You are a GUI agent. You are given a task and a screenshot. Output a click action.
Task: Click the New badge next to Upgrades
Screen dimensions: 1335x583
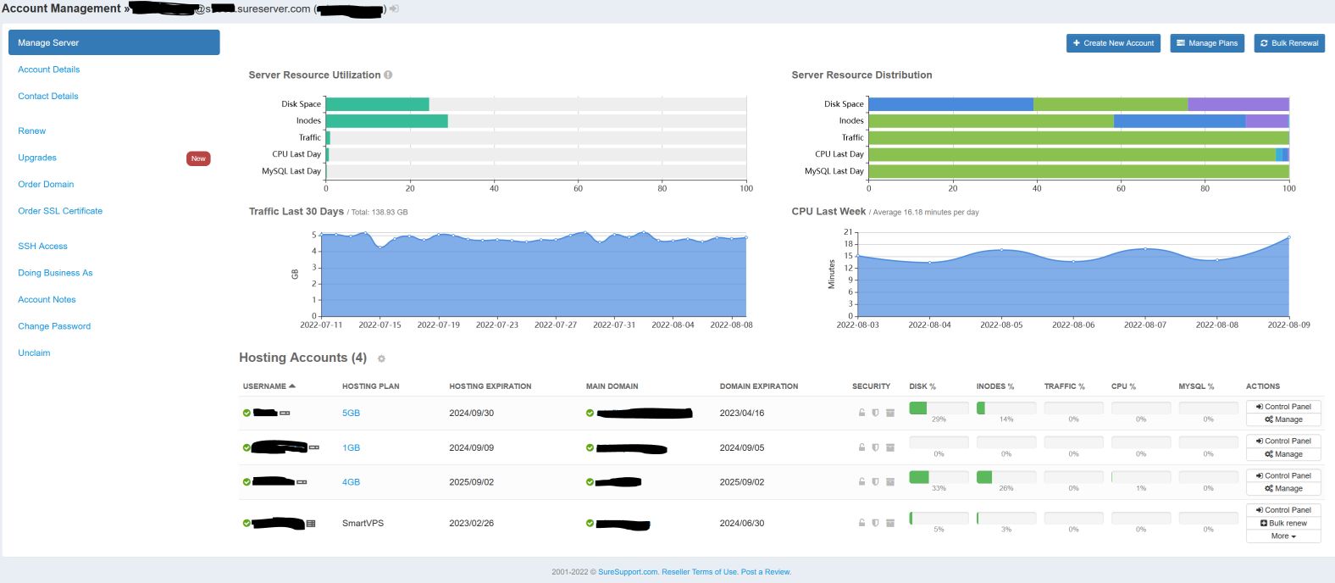(198, 158)
